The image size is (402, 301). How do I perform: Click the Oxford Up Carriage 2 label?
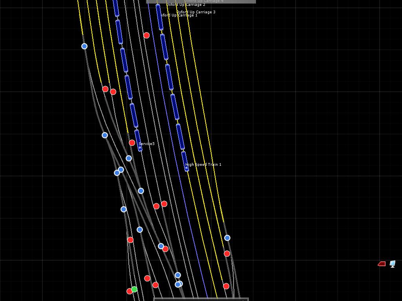tap(186, 5)
